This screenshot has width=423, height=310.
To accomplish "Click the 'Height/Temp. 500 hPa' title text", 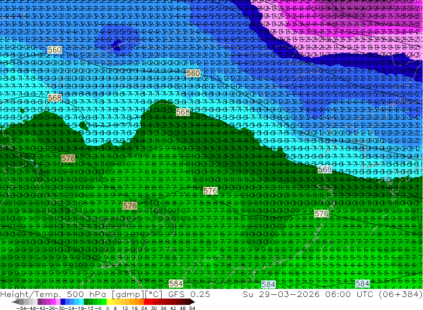I will click(53, 294).
